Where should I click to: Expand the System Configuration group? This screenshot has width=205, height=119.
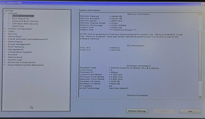tap(5, 29)
